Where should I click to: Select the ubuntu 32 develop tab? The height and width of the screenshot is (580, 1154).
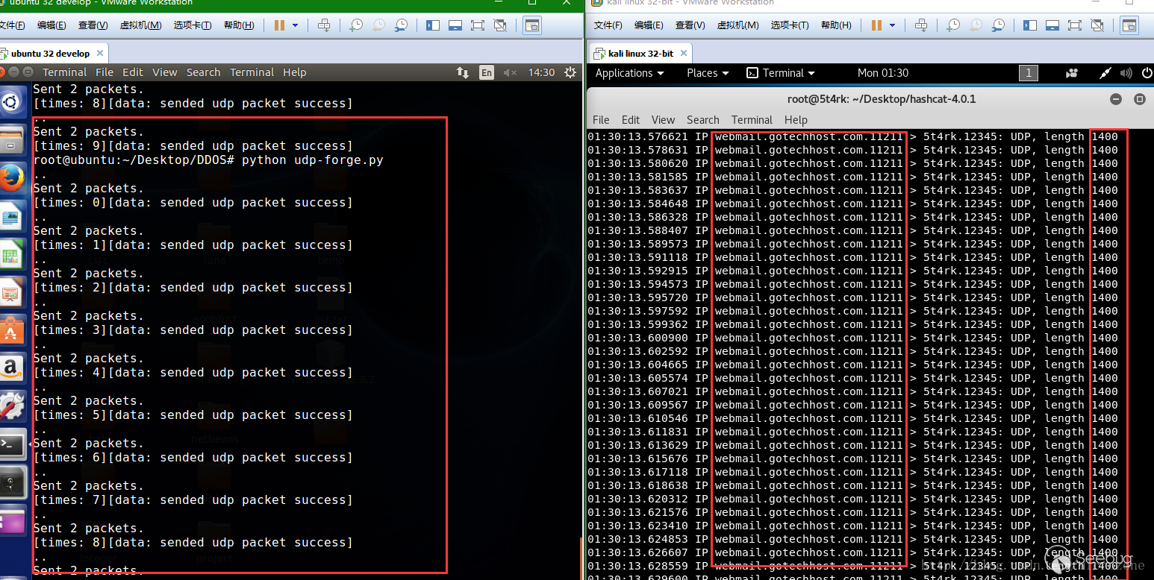click(50, 54)
